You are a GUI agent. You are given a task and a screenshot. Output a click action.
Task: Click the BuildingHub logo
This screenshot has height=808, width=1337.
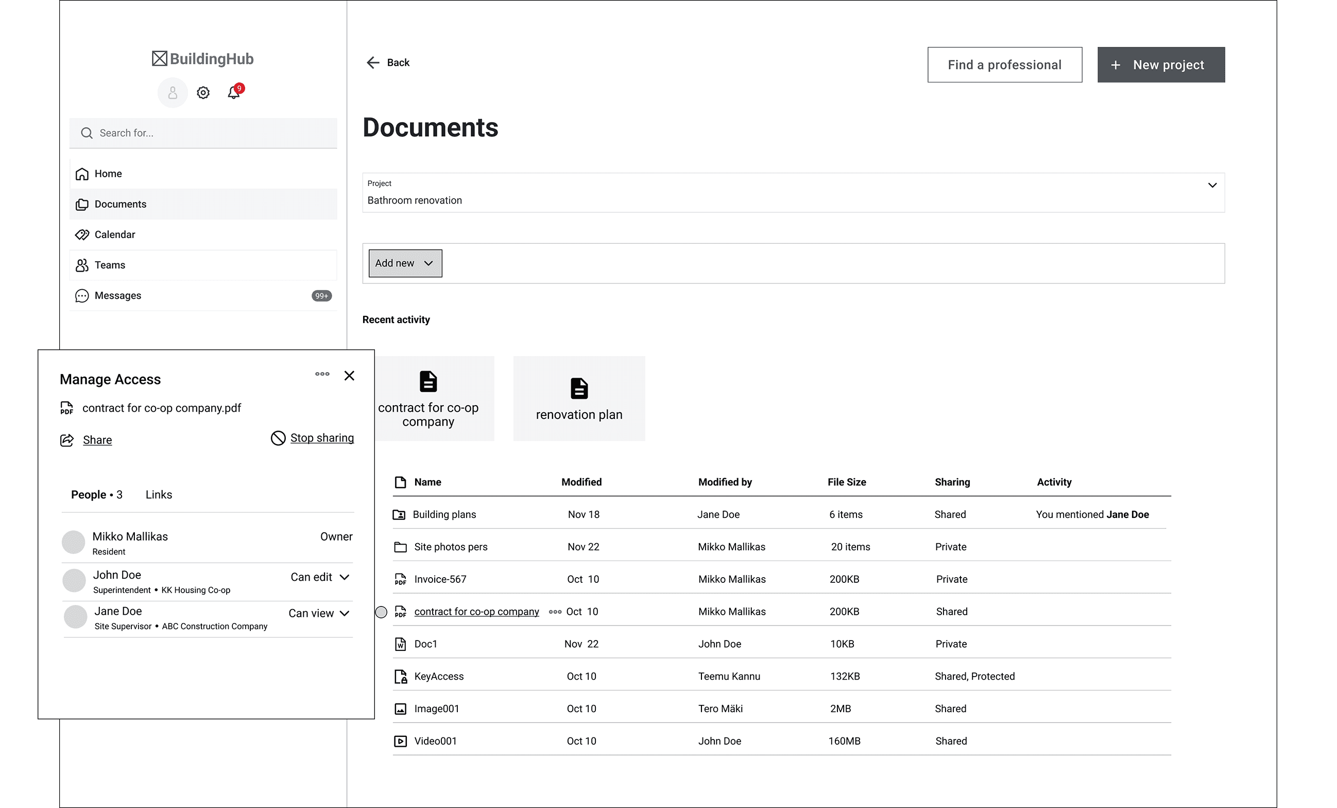pos(202,59)
